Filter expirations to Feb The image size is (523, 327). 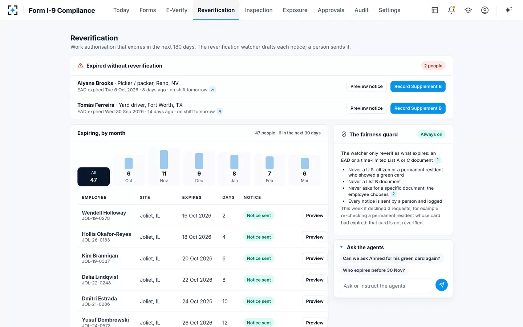pyautogui.click(x=269, y=170)
